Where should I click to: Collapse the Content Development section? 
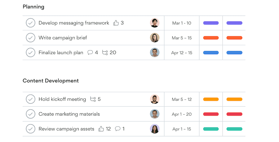[51, 81]
